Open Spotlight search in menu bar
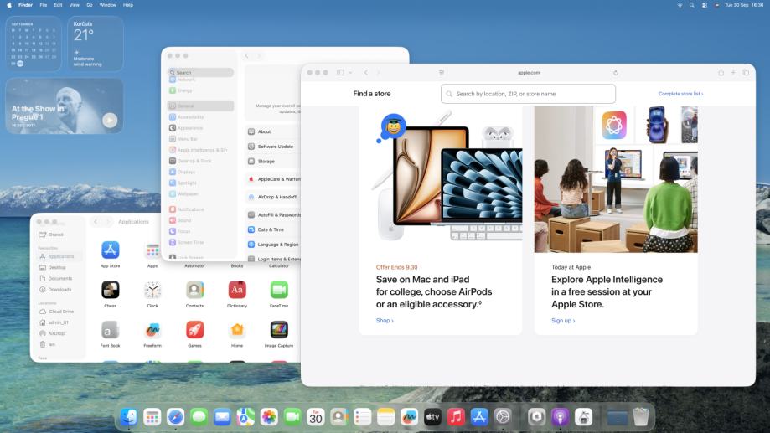770x433 pixels. (x=691, y=5)
